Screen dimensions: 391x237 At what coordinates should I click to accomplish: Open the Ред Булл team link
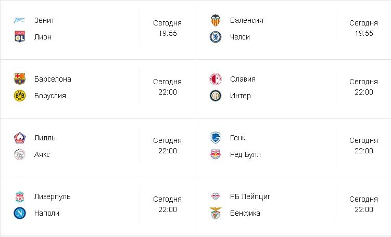[x=245, y=154]
